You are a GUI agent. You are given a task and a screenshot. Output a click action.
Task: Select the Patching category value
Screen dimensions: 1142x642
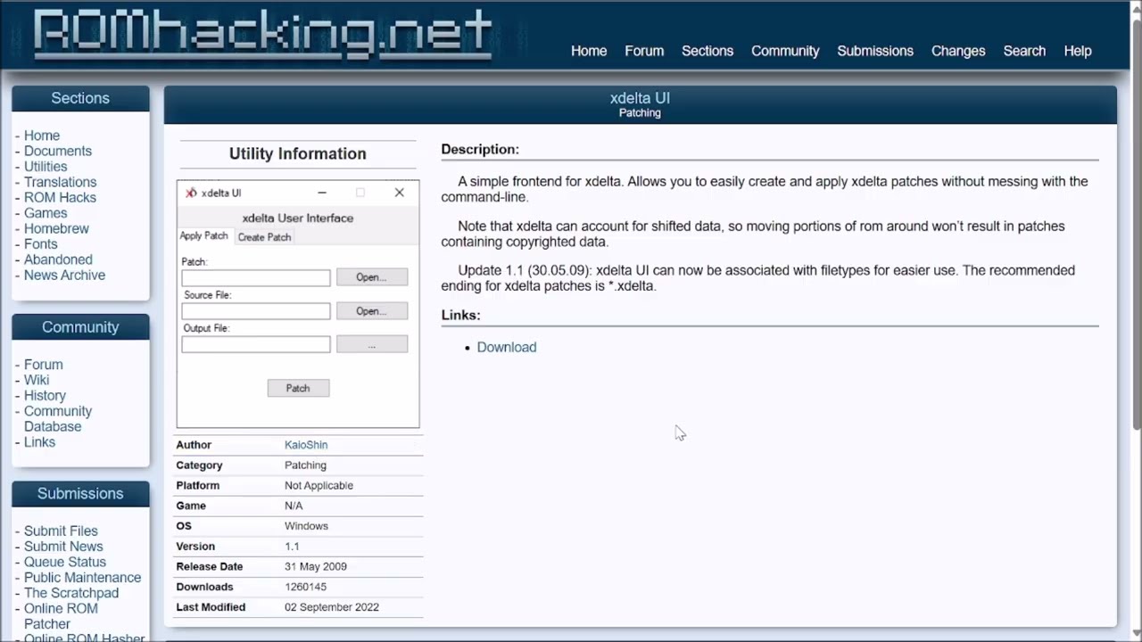(305, 465)
